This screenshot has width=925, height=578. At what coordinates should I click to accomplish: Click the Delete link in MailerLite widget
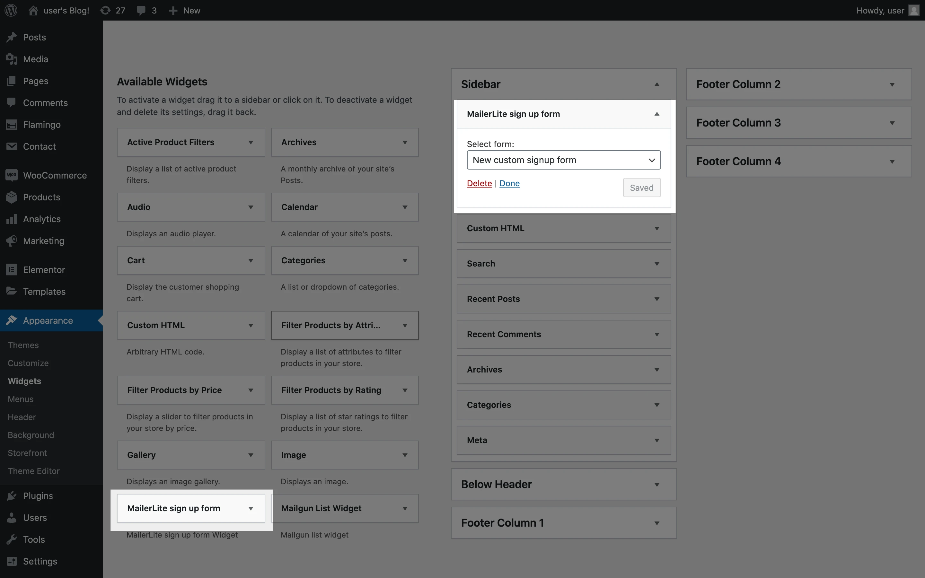(x=479, y=183)
